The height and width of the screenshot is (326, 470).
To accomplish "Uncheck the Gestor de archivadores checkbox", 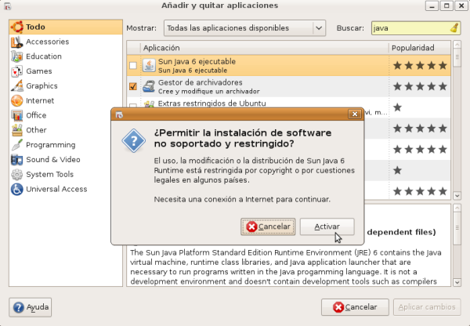I will (x=132, y=86).
